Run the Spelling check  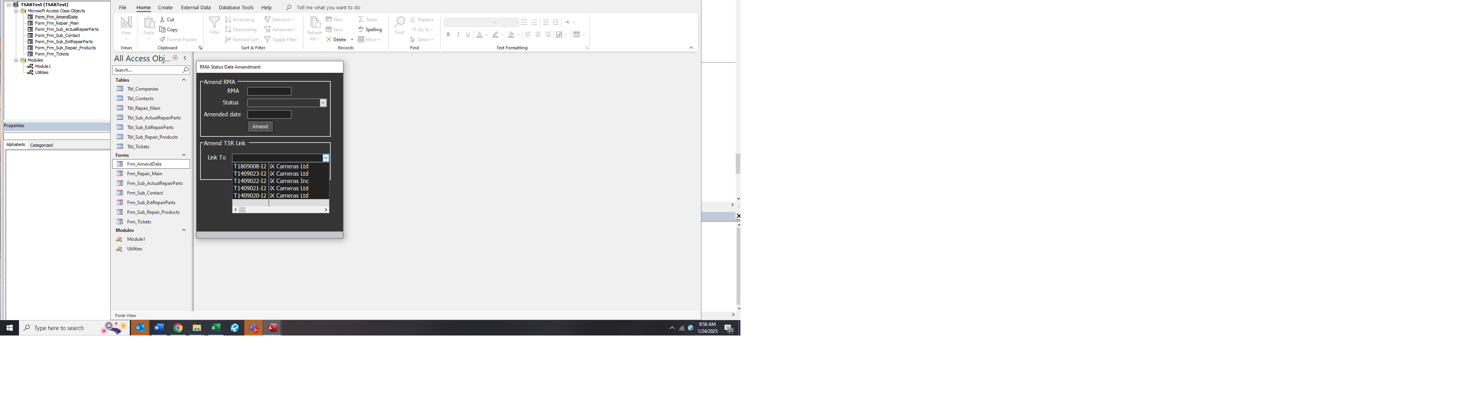pyautogui.click(x=370, y=30)
